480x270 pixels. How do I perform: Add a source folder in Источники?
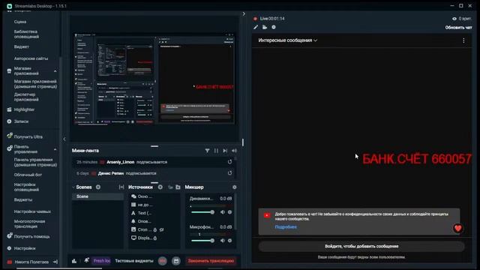[x=178, y=187]
